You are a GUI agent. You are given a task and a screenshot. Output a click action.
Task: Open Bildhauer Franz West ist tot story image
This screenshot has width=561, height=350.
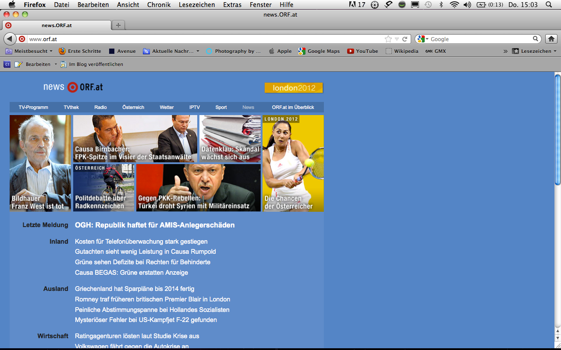40,163
